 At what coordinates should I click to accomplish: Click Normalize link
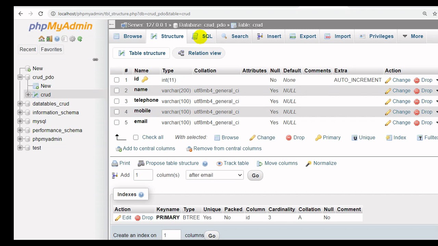click(x=321, y=163)
